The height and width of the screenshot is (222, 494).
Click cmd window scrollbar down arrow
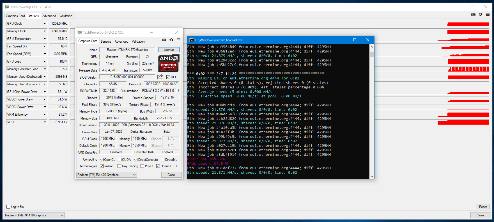click(372, 177)
